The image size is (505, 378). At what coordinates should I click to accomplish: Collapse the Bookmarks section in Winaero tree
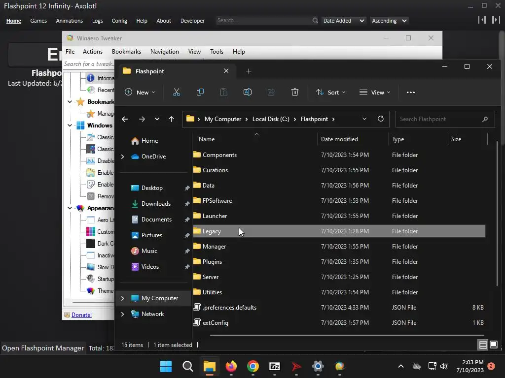pyautogui.click(x=70, y=102)
